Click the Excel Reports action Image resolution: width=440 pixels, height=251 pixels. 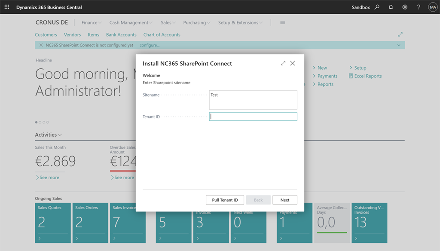click(365, 76)
